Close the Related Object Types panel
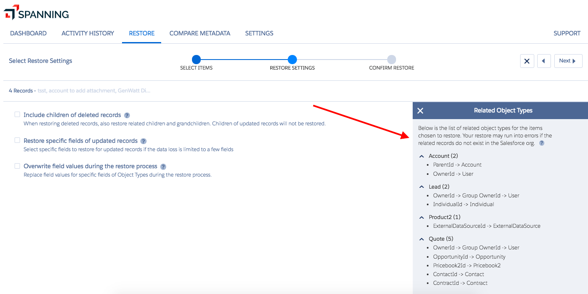Screen dimensions: 588x294 [420, 111]
